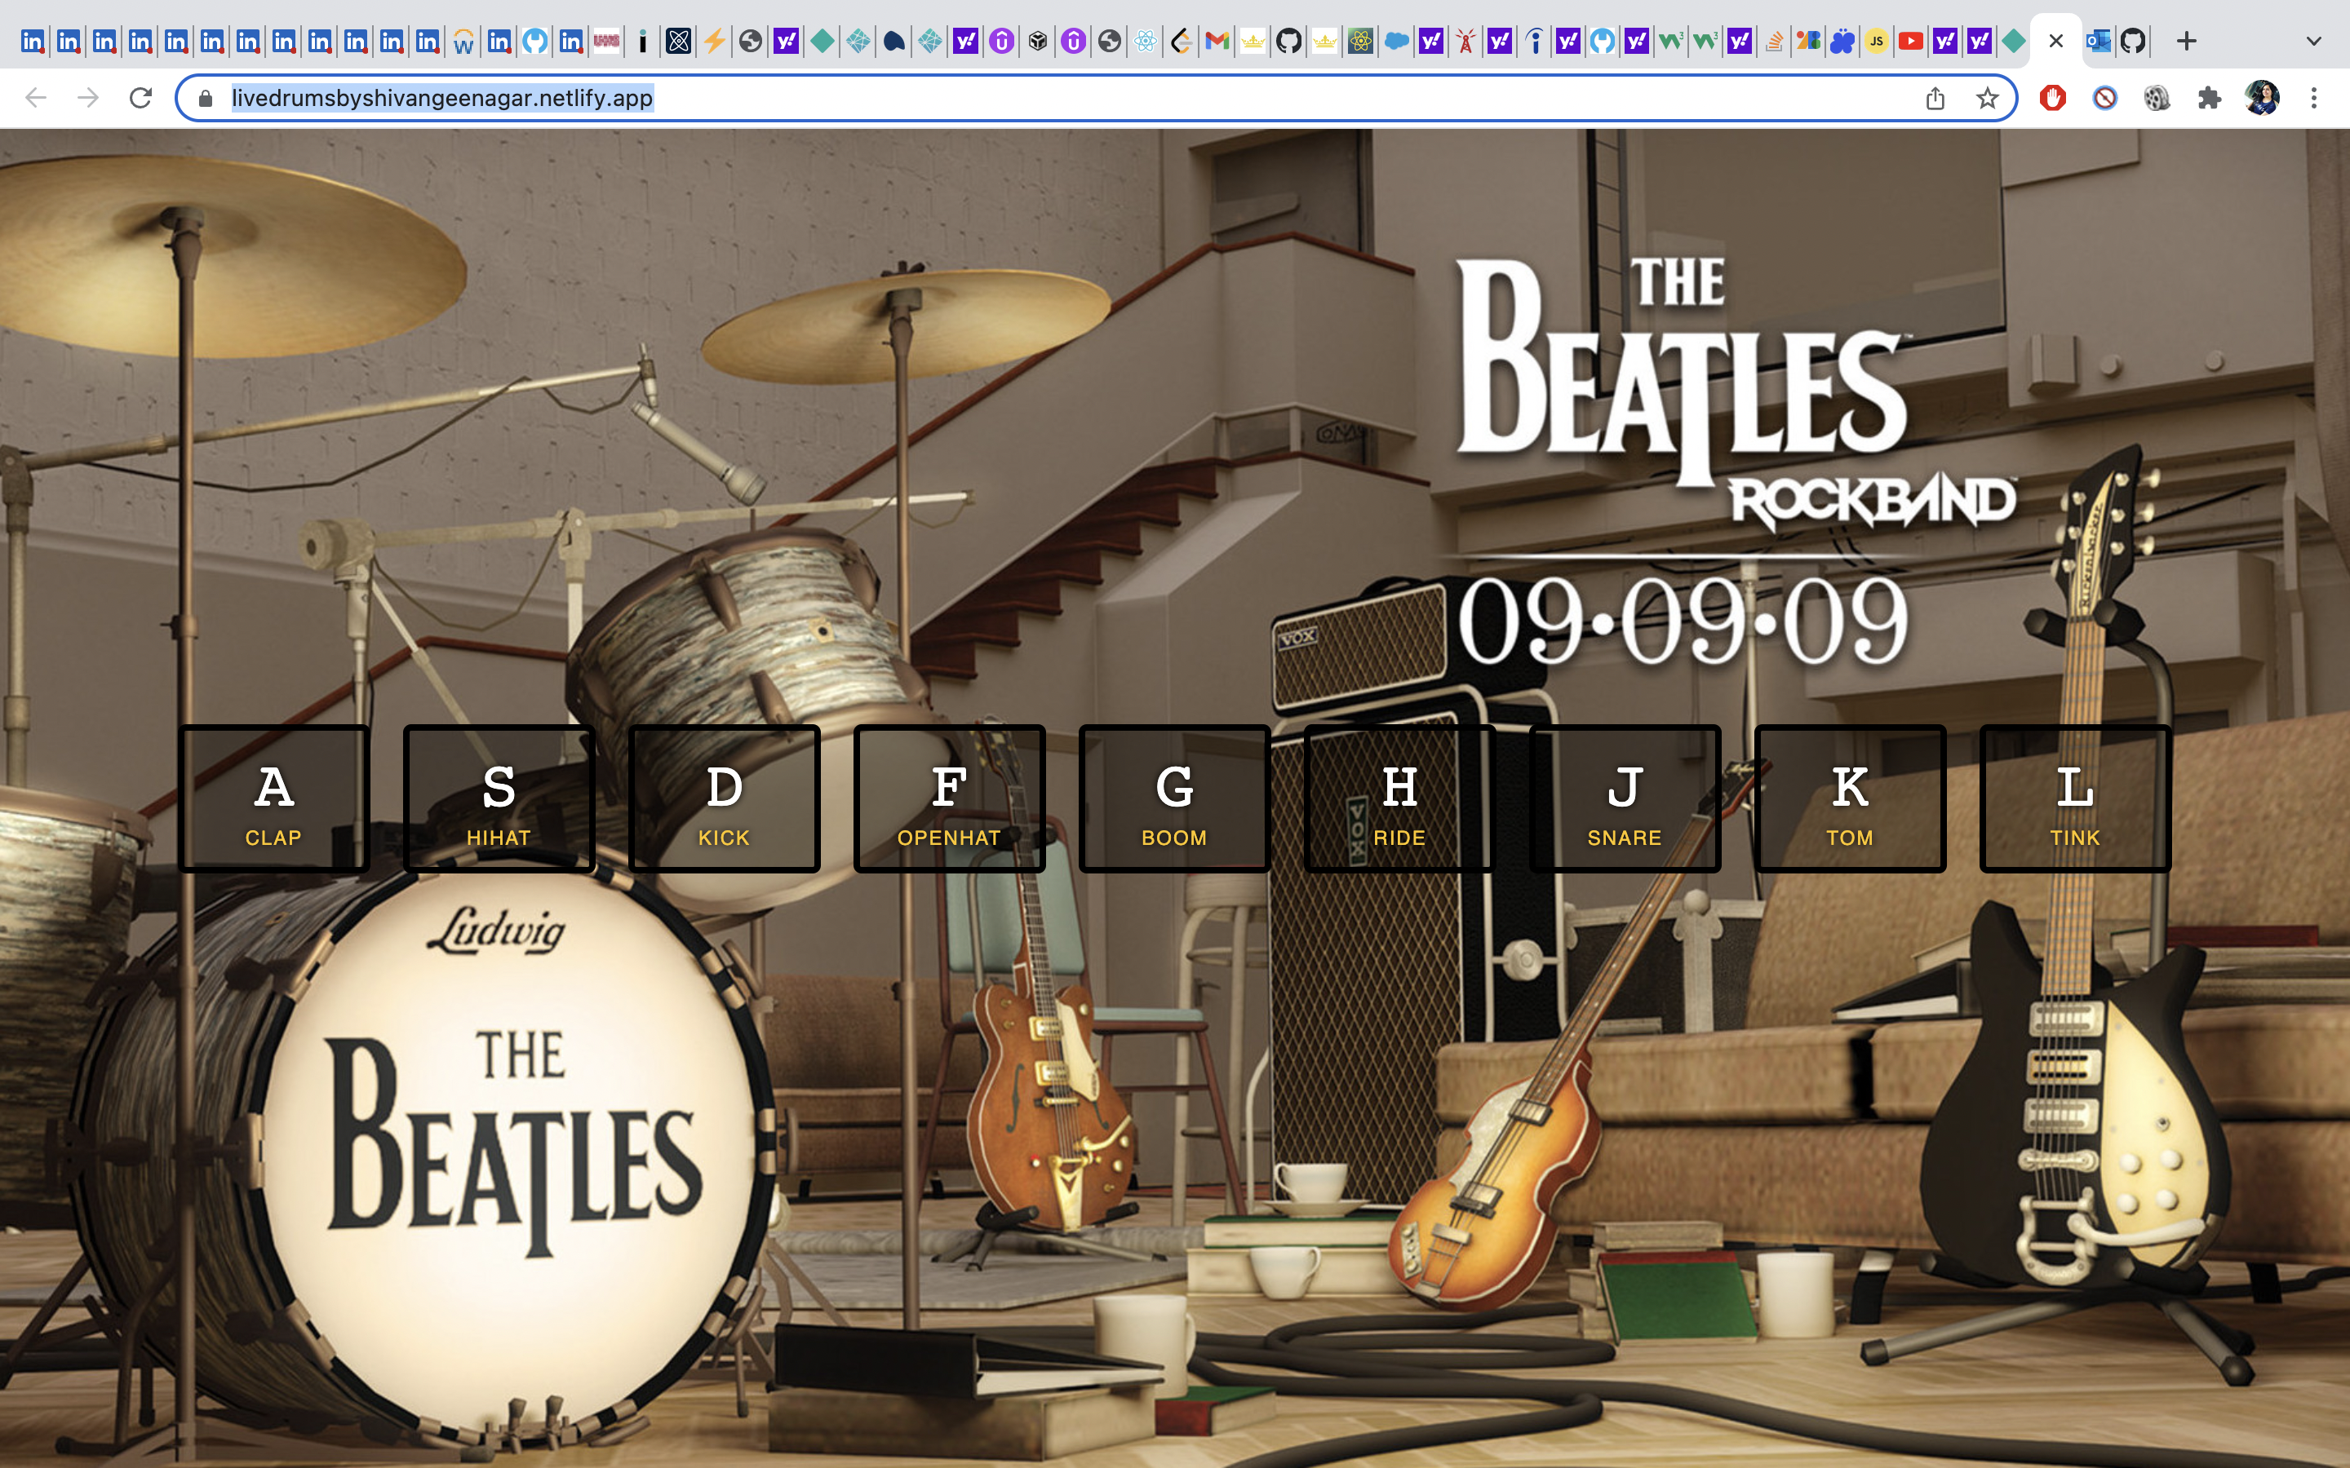Trigger the OPENHAT key F

coord(950,798)
